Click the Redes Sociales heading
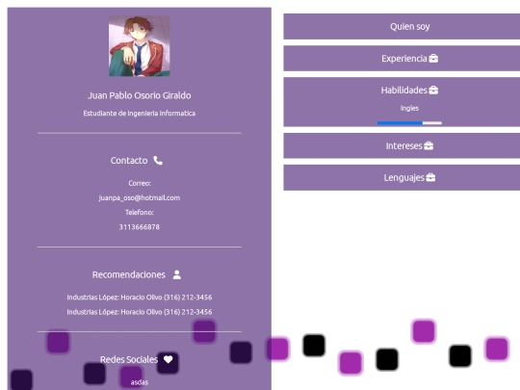 coord(129,359)
